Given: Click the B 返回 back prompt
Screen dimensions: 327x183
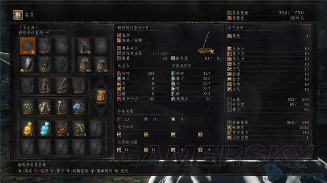Looking at the screenshot, I should (41, 171).
